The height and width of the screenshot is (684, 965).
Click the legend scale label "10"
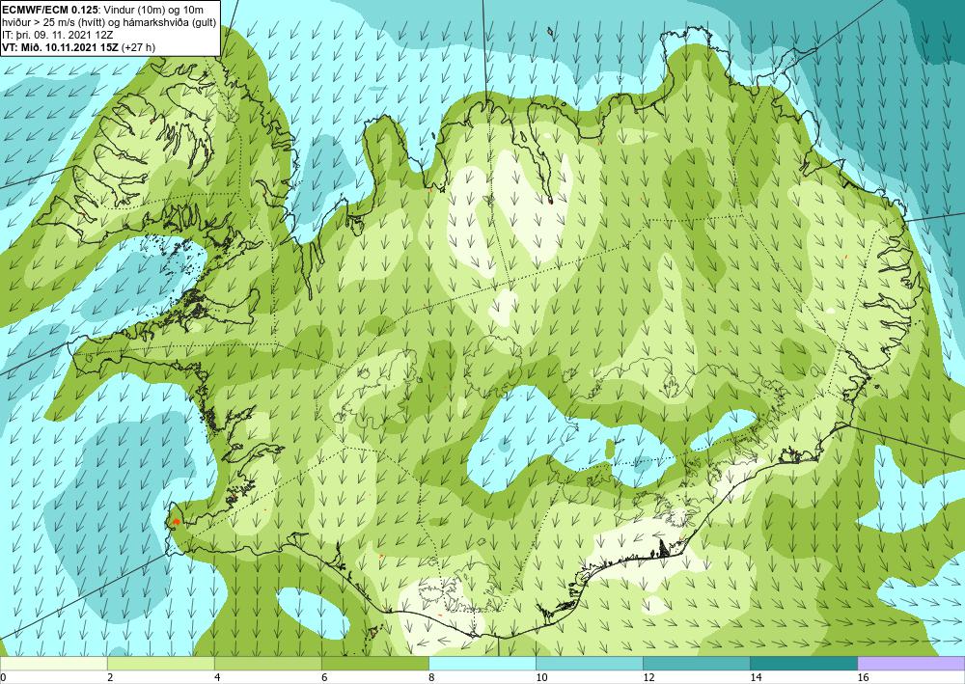541,678
